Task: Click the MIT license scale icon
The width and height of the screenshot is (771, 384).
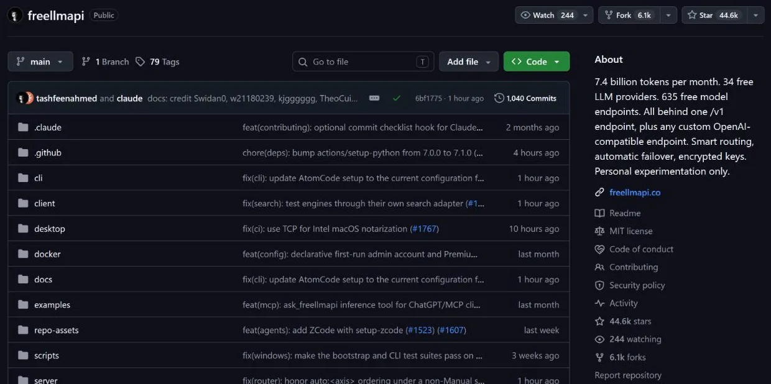Action: coord(599,231)
